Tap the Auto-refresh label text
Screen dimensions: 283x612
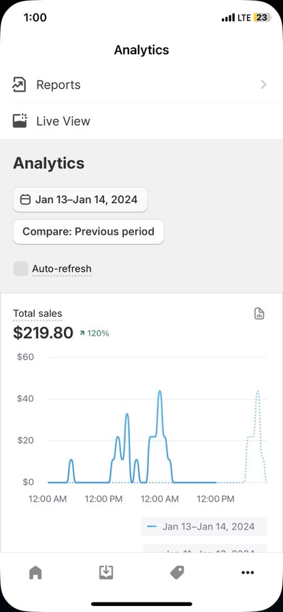(62, 269)
